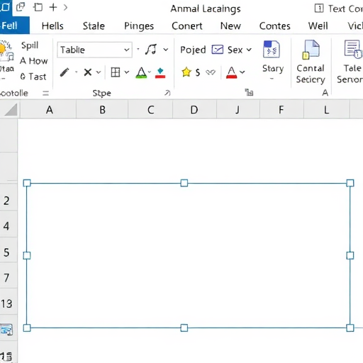The width and height of the screenshot is (363, 363).
Task: Open the Contes ribbon tab
Action: tap(274, 26)
